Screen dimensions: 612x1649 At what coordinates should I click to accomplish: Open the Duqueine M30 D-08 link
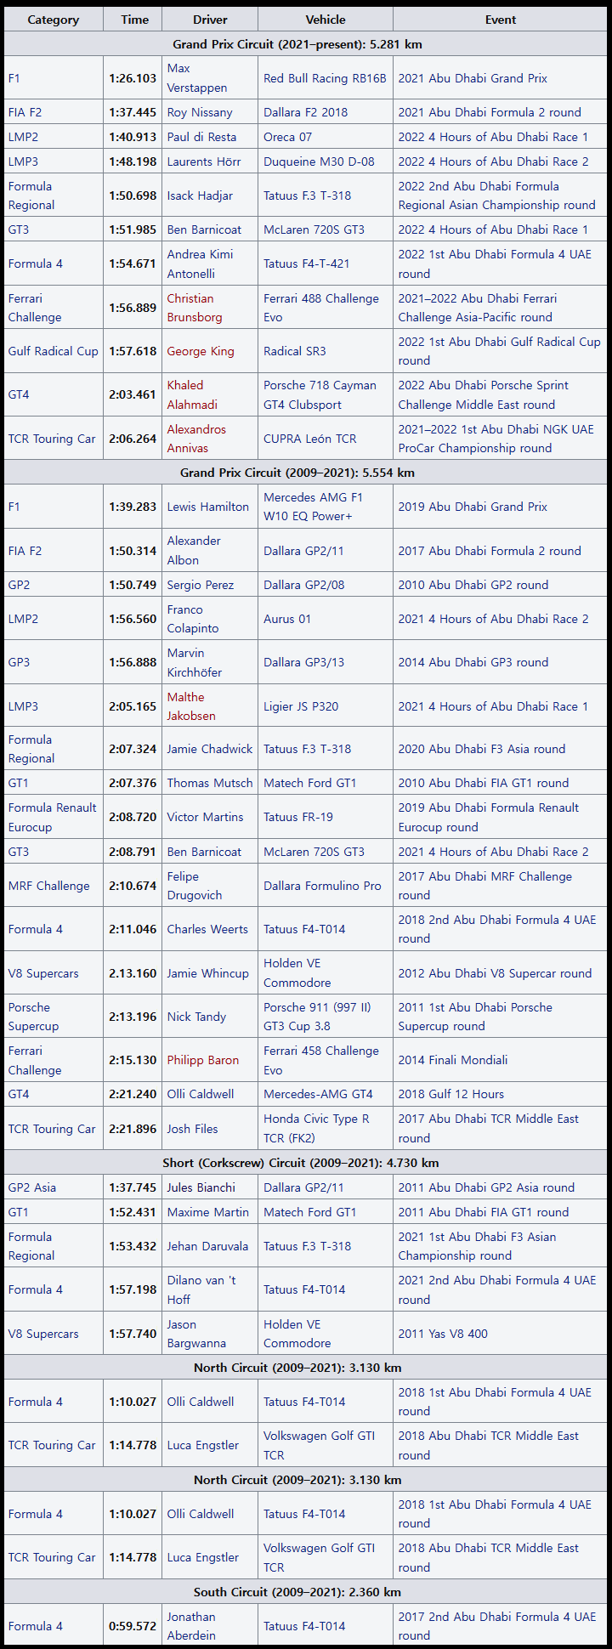[319, 161]
